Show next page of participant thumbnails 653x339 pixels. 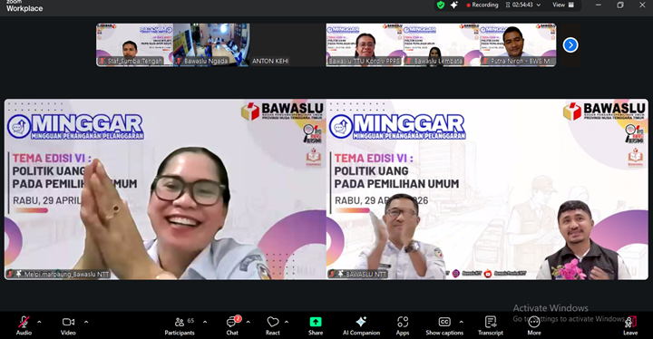(570, 44)
